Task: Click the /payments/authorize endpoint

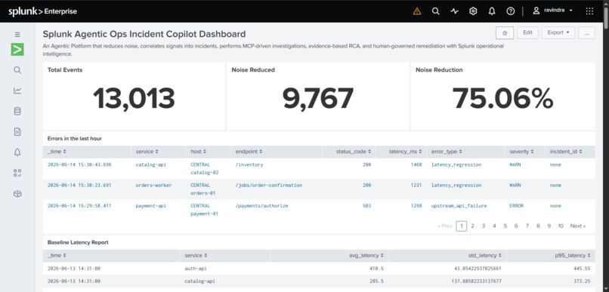Action: (x=261, y=206)
